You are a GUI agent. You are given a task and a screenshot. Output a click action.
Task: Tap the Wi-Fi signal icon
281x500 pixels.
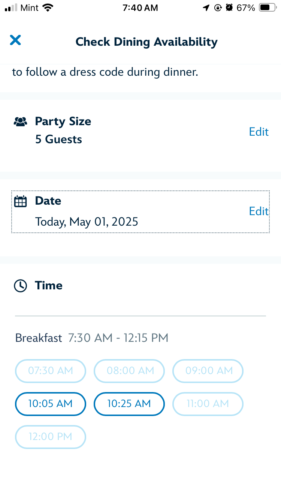(48, 7)
